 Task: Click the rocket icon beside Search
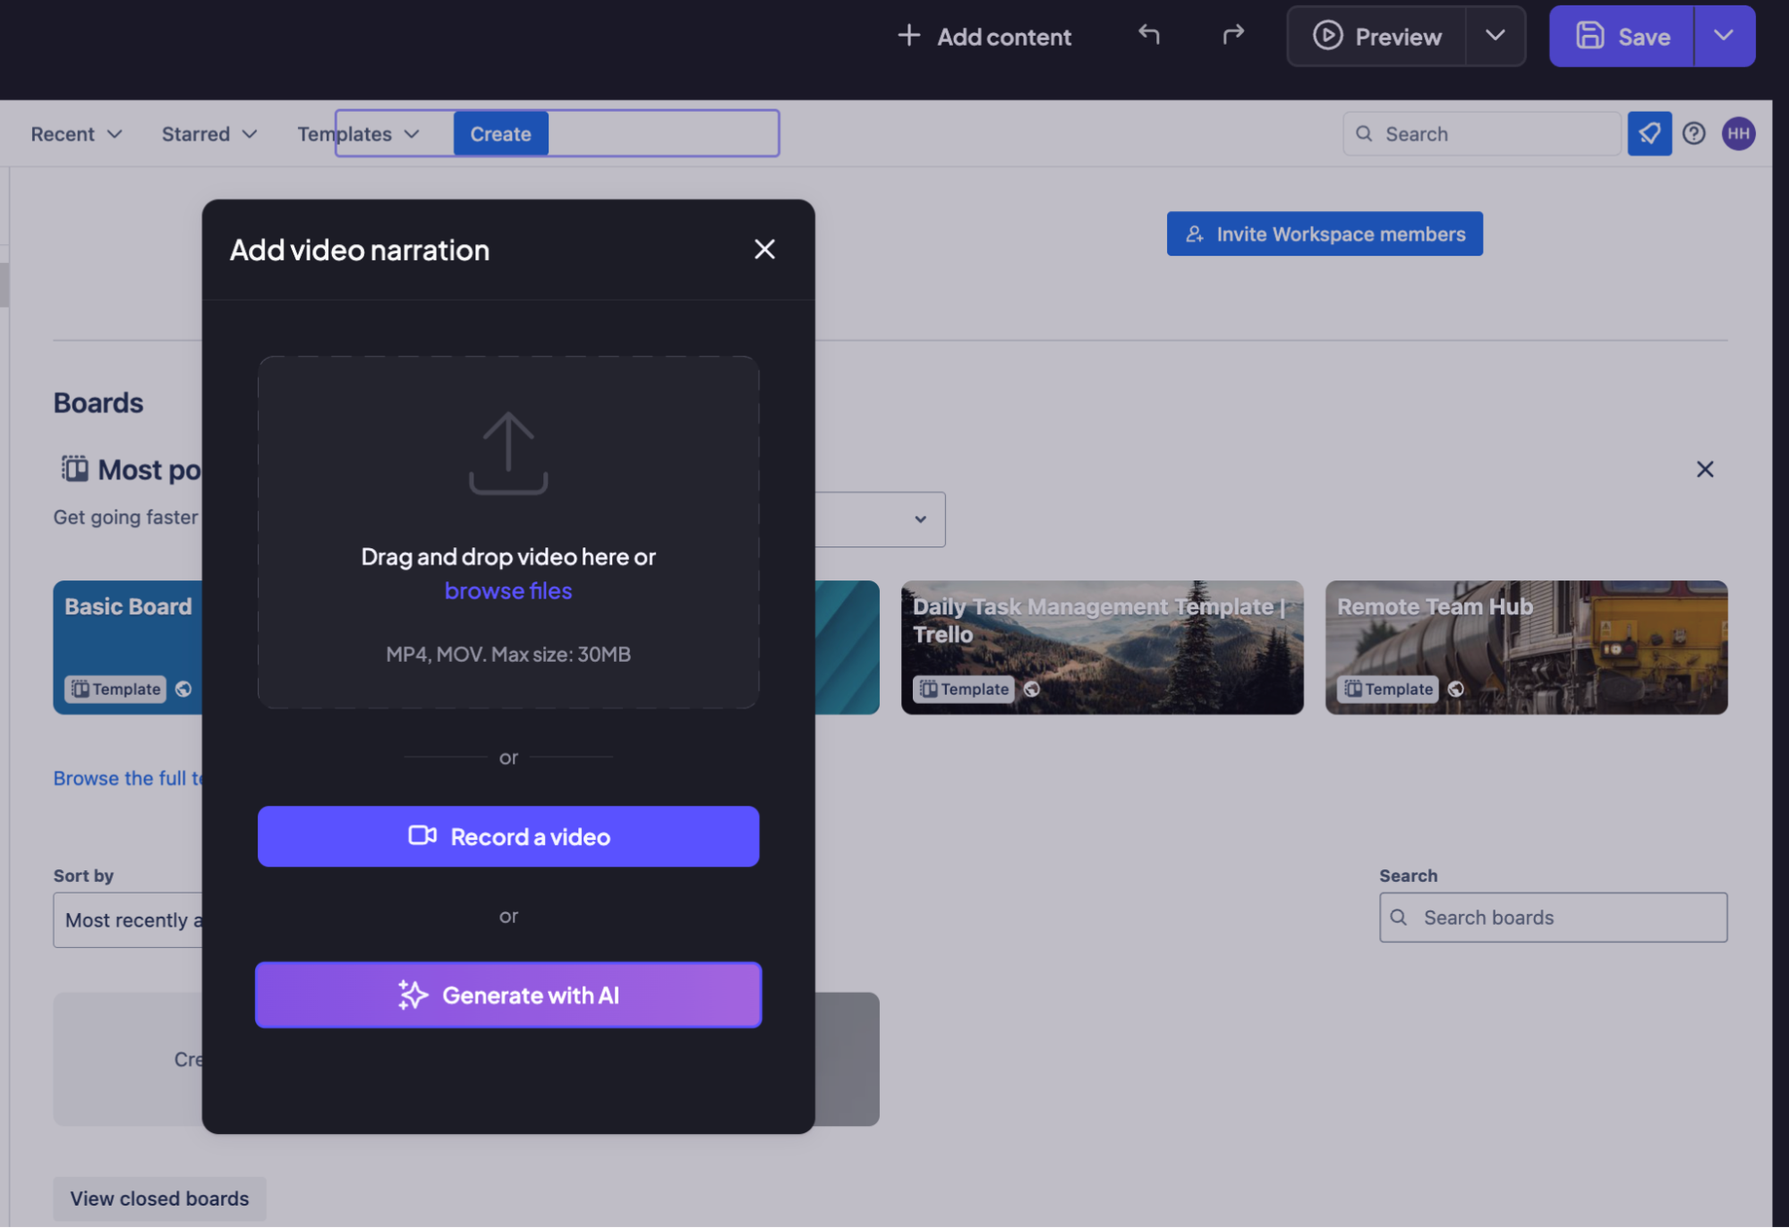tap(1648, 134)
